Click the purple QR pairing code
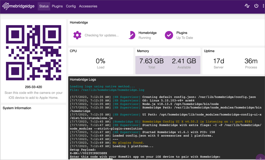Viewport: 265px width, 160px height. [x=34, y=53]
